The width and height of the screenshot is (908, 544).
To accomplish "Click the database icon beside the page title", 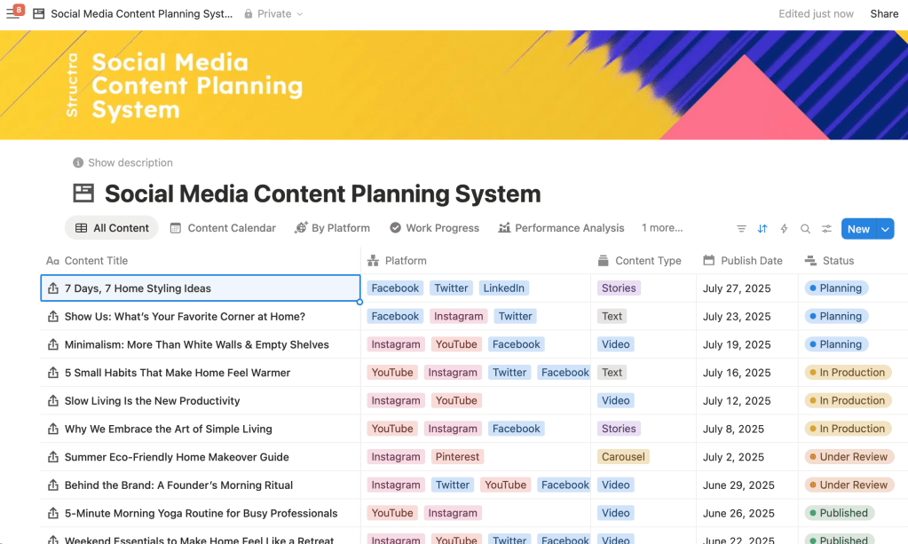I will point(83,193).
